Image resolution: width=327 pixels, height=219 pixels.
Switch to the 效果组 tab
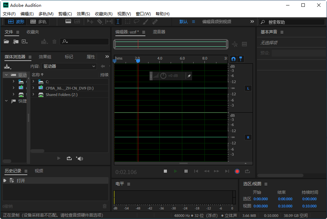45,57
